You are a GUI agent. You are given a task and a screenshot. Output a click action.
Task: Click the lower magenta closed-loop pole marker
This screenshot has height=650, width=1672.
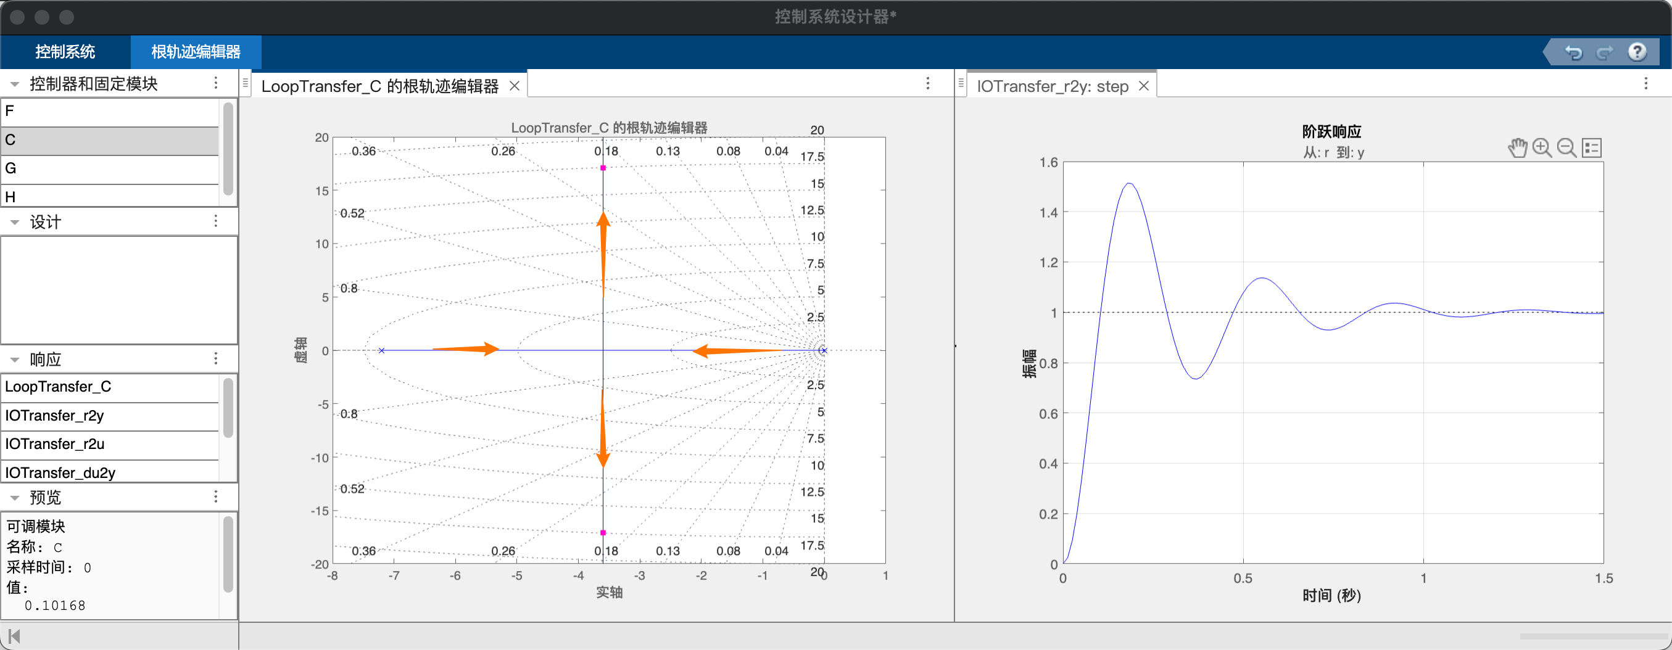[x=603, y=533]
